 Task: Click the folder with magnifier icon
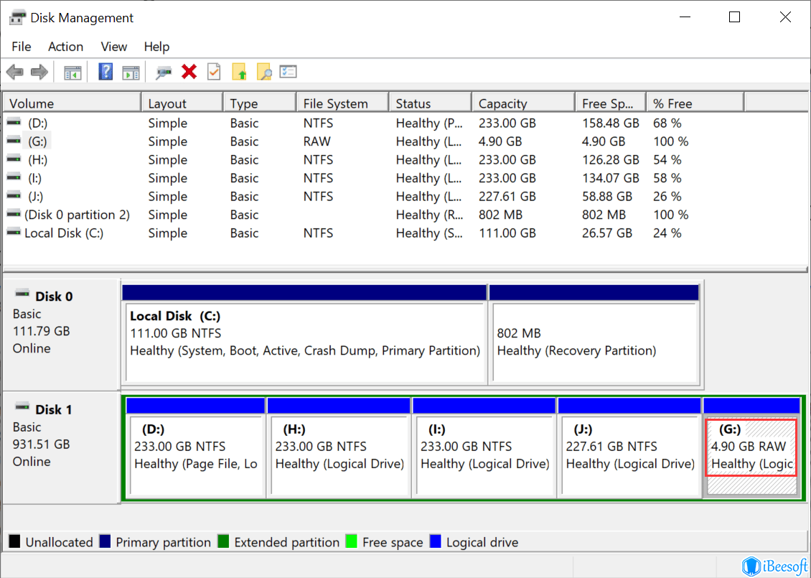click(264, 72)
